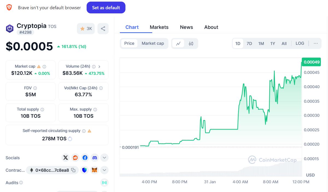Open the X (Twitter) social link
The width and height of the screenshot is (328, 192).
(65, 158)
